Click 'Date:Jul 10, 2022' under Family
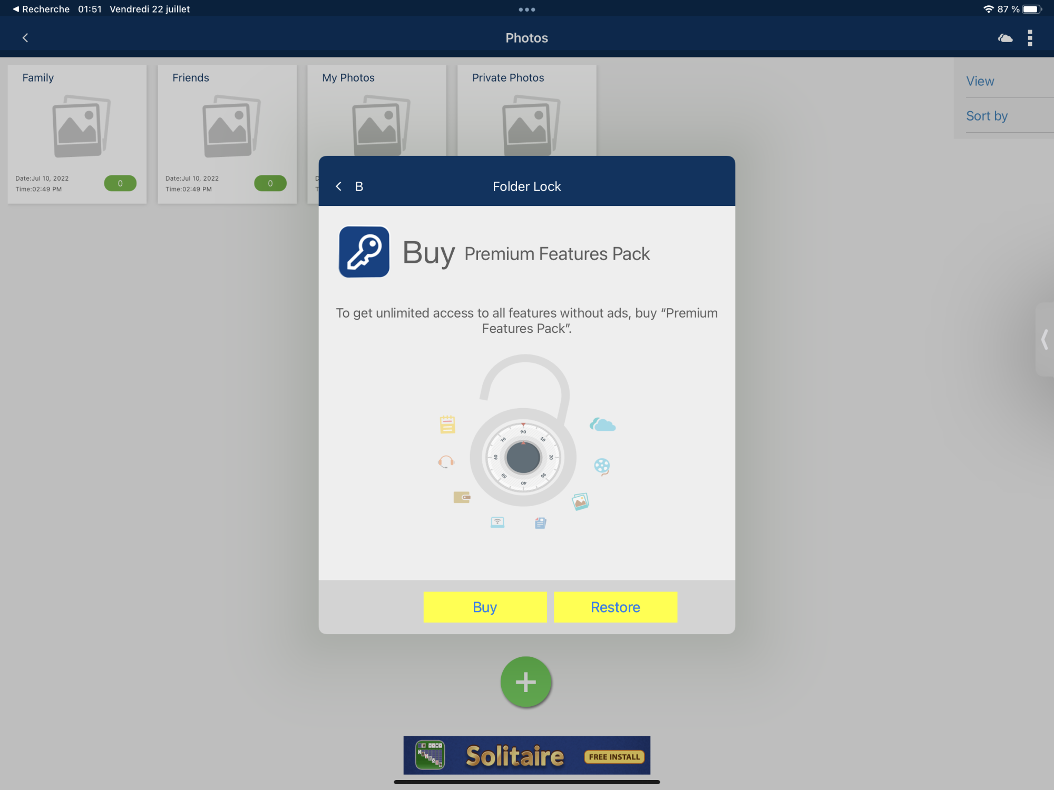Viewport: 1054px width, 790px height. (42, 179)
